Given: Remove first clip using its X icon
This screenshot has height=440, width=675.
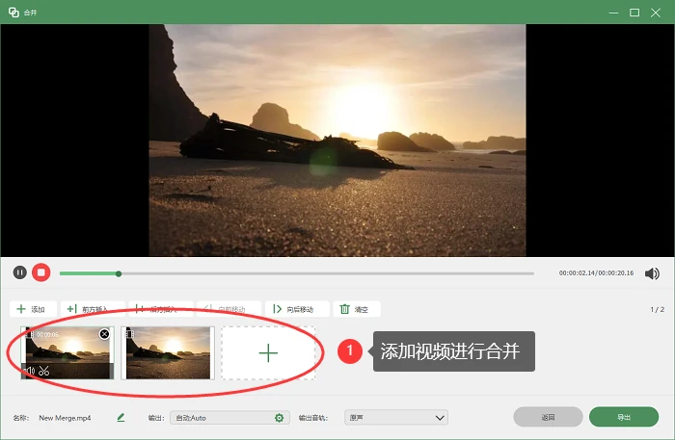Looking at the screenshot, I should [x=104, y=334].
